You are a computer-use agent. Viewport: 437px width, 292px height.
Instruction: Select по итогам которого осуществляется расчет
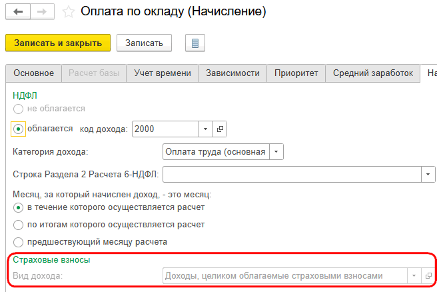click(x=19, y=225)
